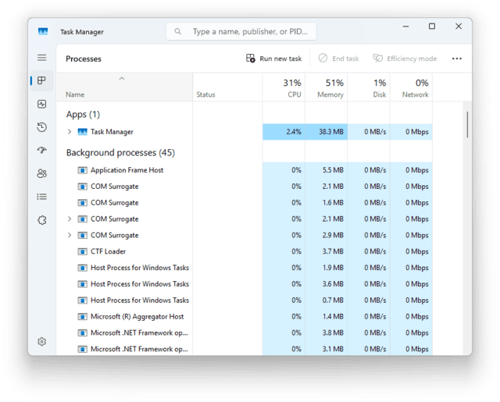Select the Processes page icon in sidebar
This screenshot has height=402, width=500.
point(41,80)
